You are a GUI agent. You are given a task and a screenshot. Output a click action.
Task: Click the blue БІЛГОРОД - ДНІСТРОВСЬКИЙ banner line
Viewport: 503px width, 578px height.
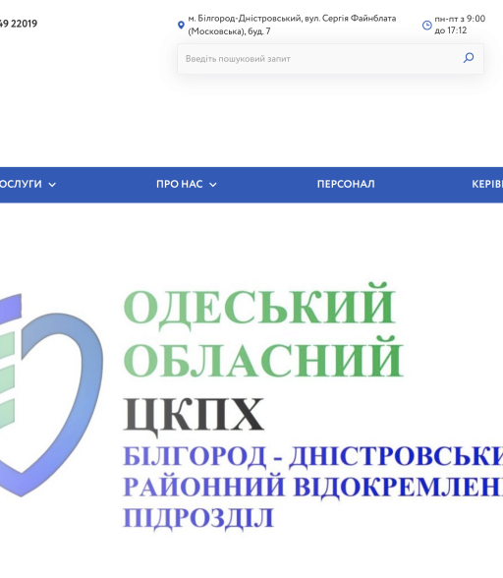[312, 456]
